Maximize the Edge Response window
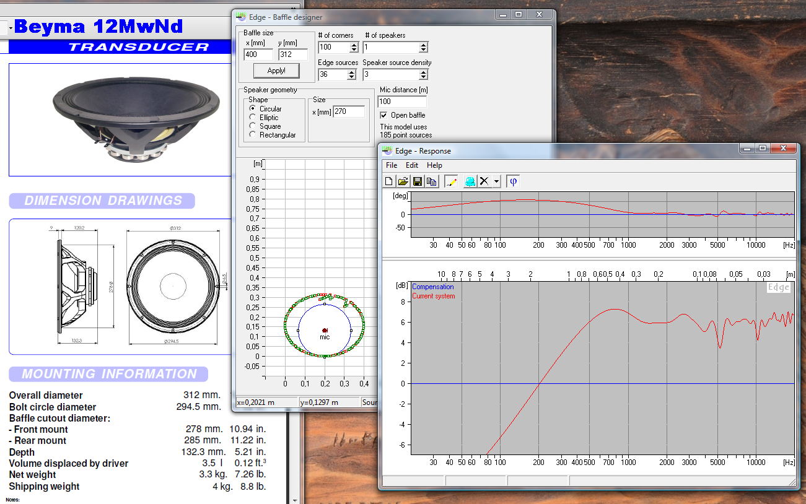806x504 pixels. coord(763,148)
